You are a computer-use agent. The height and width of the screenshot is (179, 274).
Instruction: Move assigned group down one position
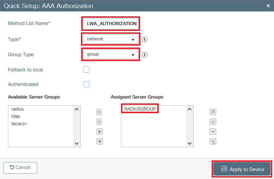point(213,131)
